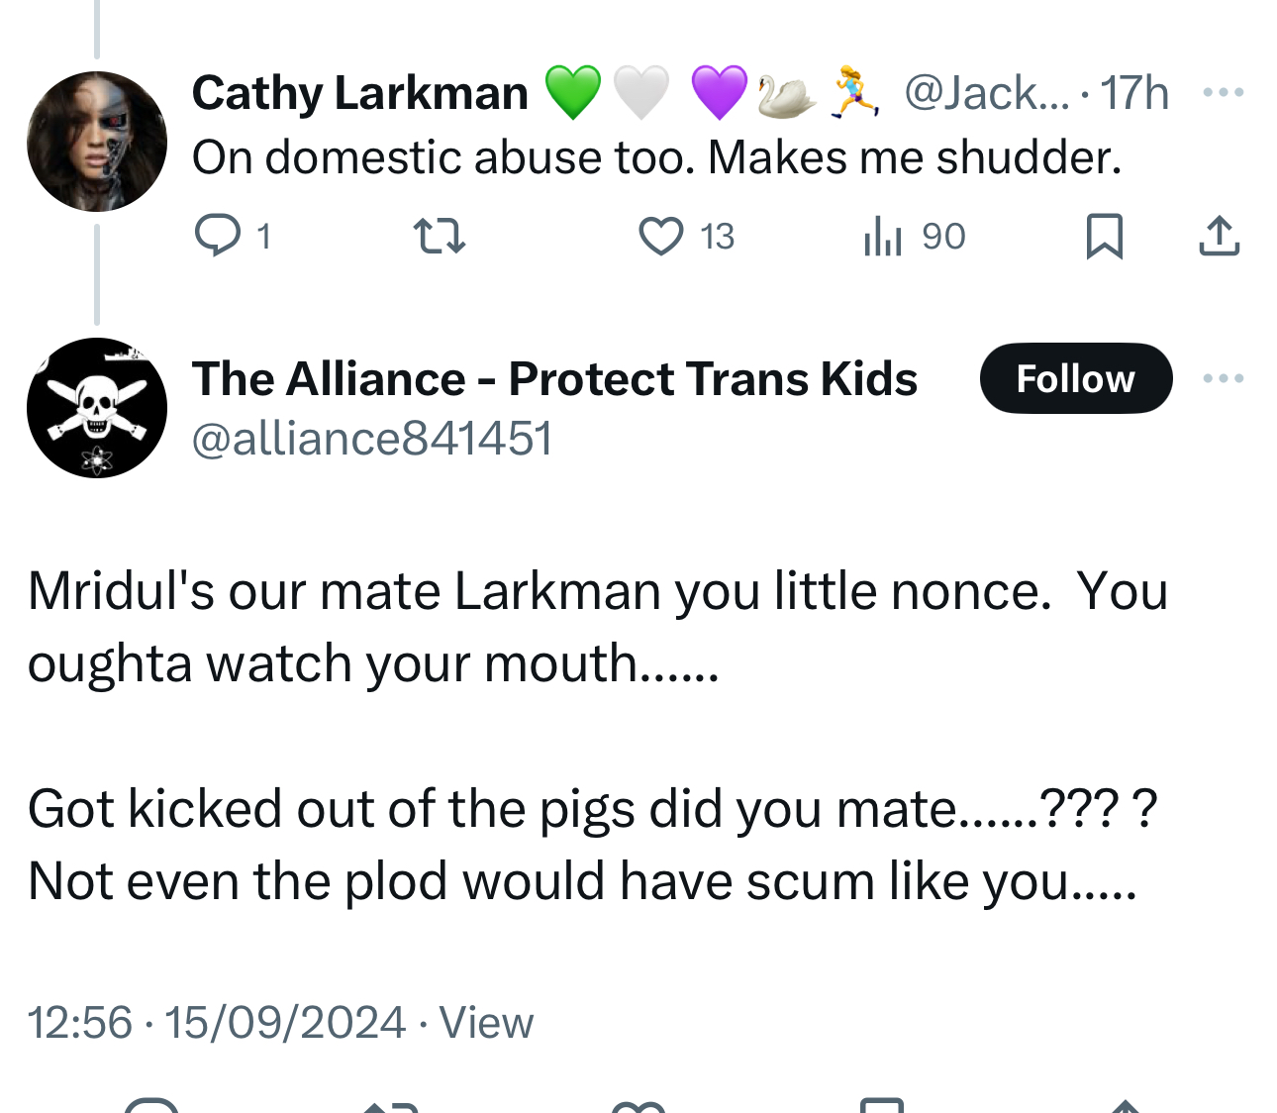The image size is (1277, 1113).
Task: Open The Alliance skull avatar
Action: coord(96,407)
